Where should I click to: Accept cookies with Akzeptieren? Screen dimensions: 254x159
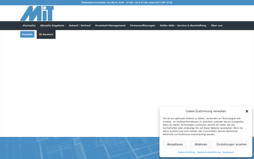pos(175,145)
